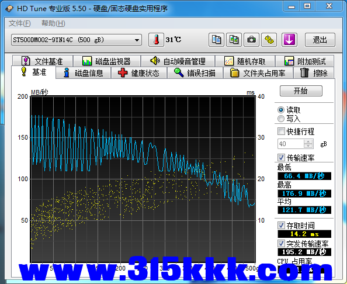
Task: Click the magnifier icon of the 错误扫描 tab
Action: click(179, 72)
